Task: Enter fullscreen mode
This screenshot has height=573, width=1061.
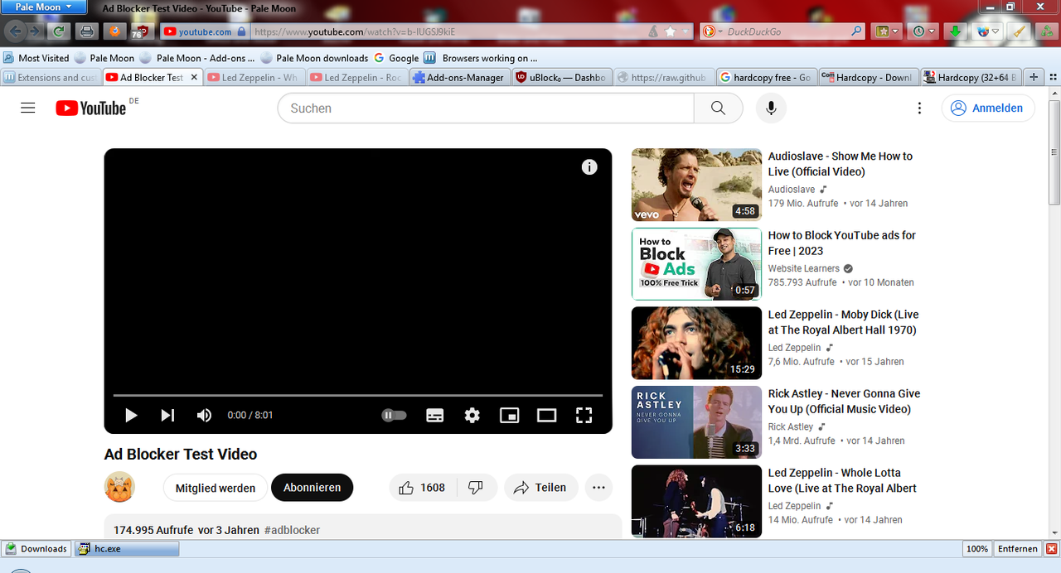Action: coord(584,415)
